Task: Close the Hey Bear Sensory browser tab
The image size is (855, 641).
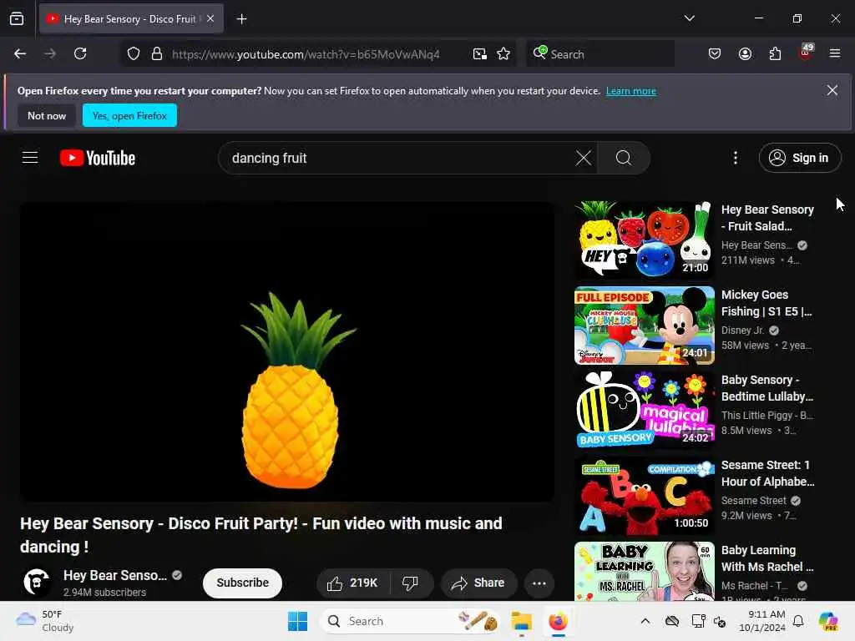Action: pyautogui.click(x=210, y=18)
